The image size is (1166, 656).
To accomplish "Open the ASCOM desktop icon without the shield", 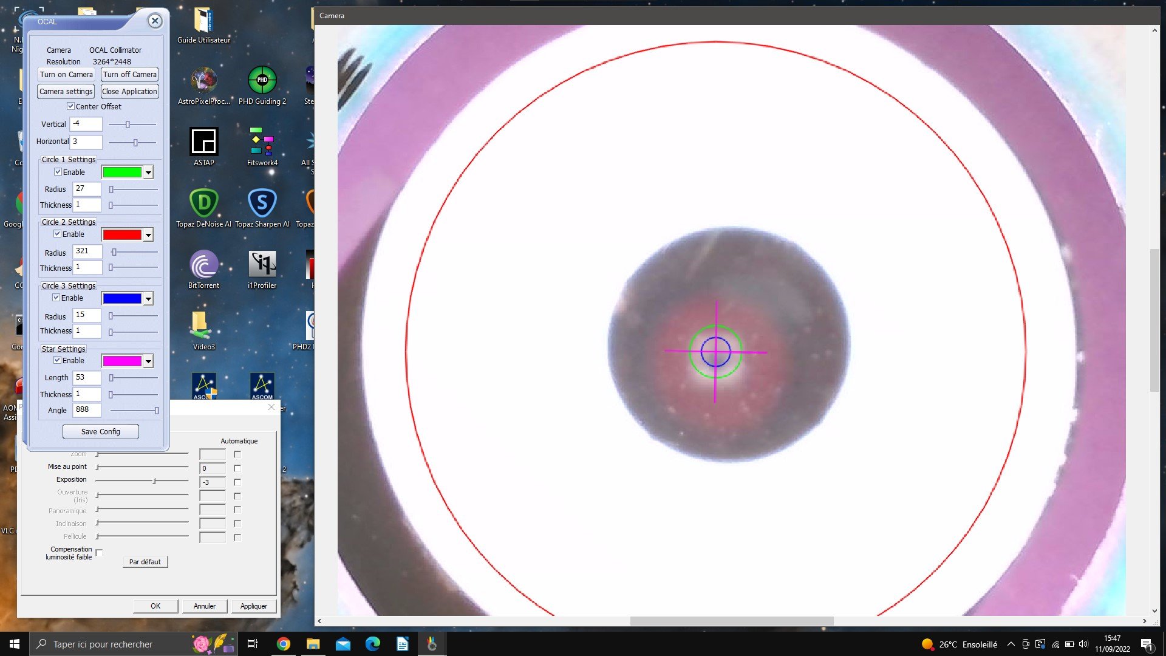I will coord(262,386).
